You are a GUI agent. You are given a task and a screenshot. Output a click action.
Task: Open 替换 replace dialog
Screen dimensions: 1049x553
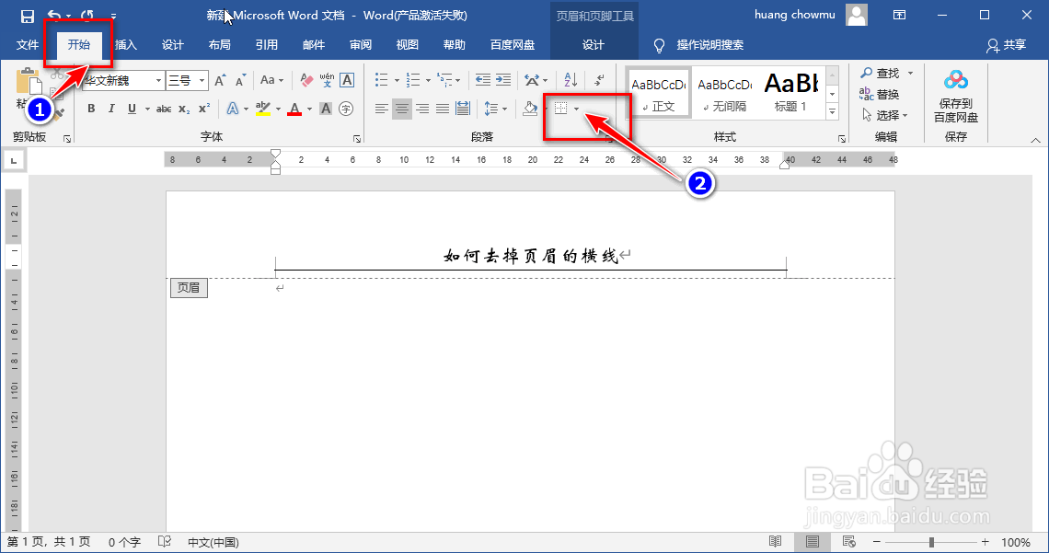click(x=880, y=94)
